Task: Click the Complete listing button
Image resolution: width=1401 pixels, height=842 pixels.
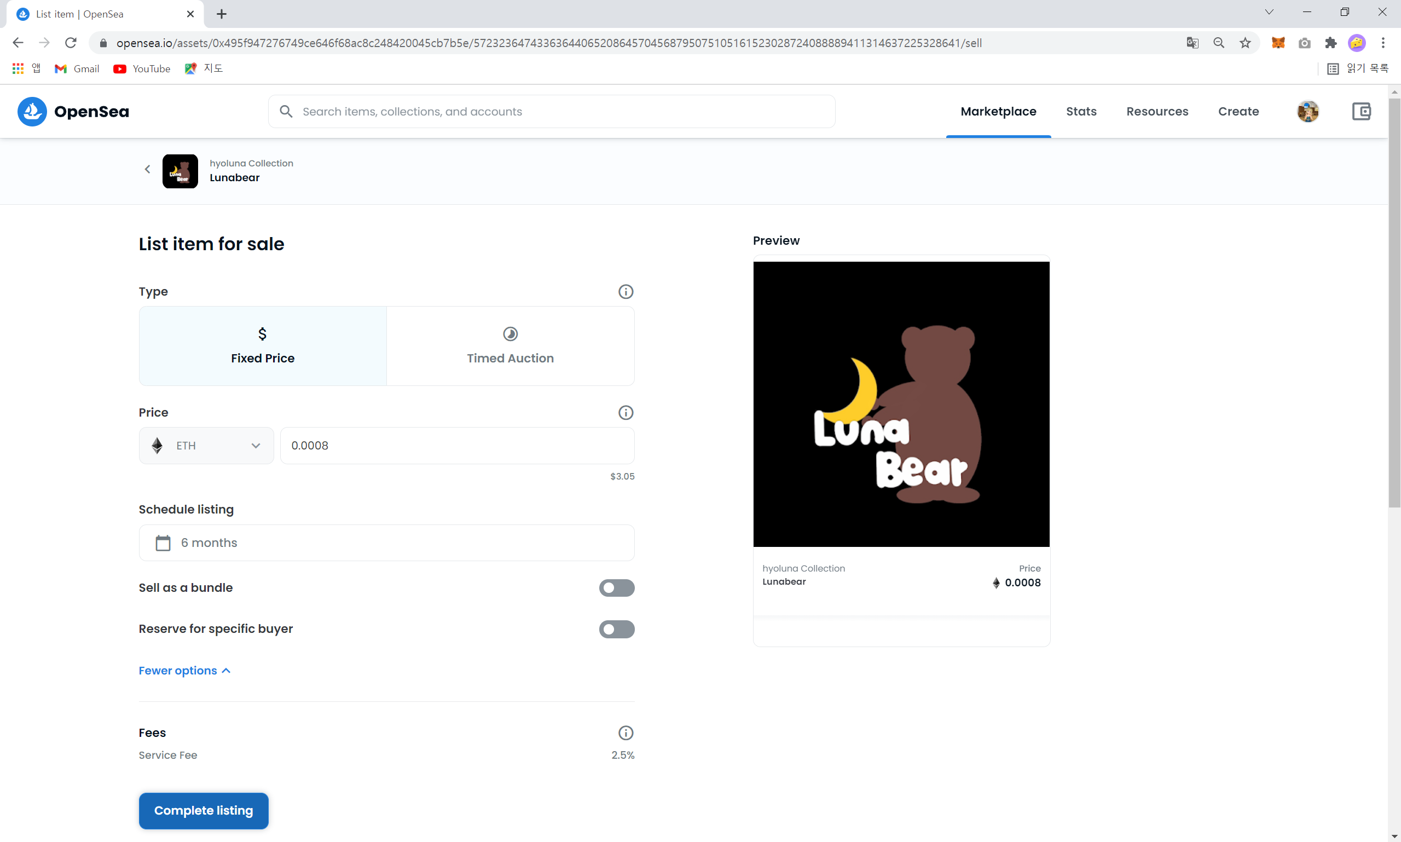Action: (x=203, y=810)
